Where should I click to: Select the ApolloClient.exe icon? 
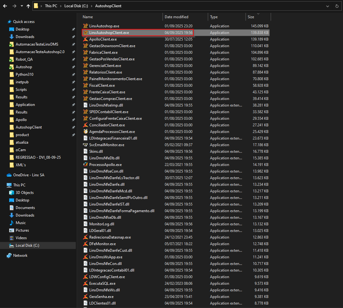86,39
